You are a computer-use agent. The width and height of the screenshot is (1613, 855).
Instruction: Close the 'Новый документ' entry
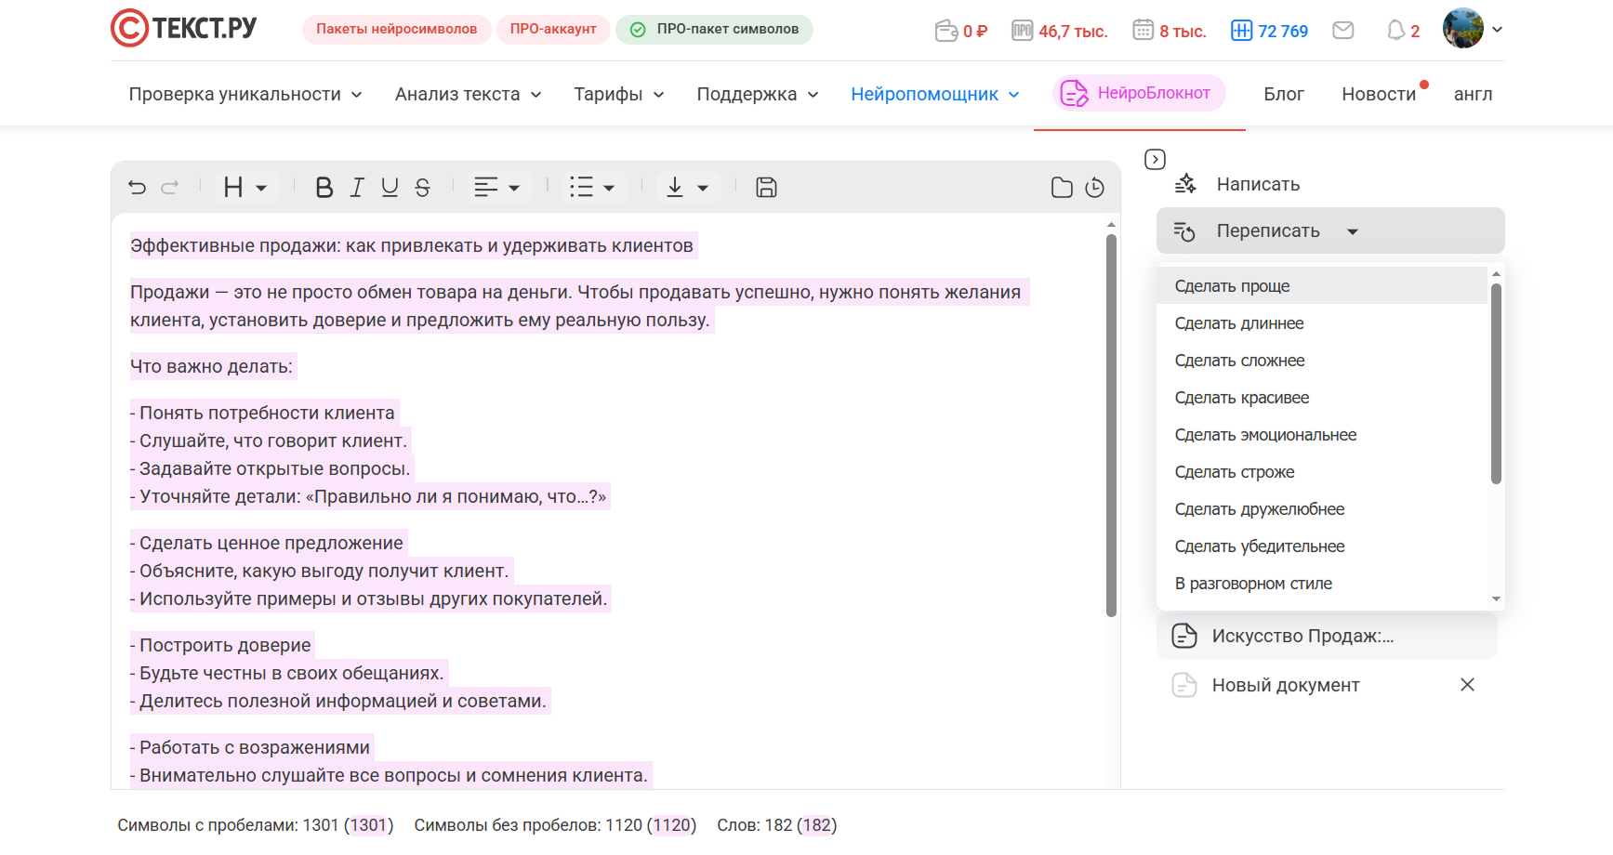pyautogui.click(x=1467, y=685)
